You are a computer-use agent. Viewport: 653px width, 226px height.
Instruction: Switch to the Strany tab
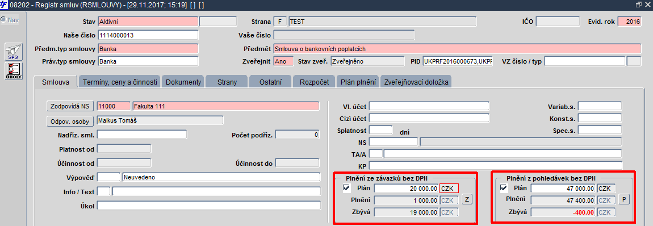(x=227, y=82)
